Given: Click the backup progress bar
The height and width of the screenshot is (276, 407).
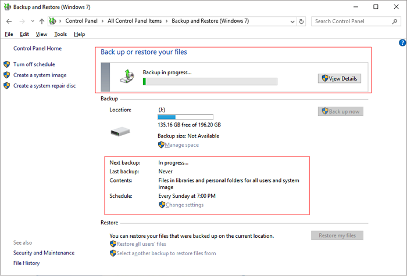Looking at the screenshot, I should click(210, 81).
